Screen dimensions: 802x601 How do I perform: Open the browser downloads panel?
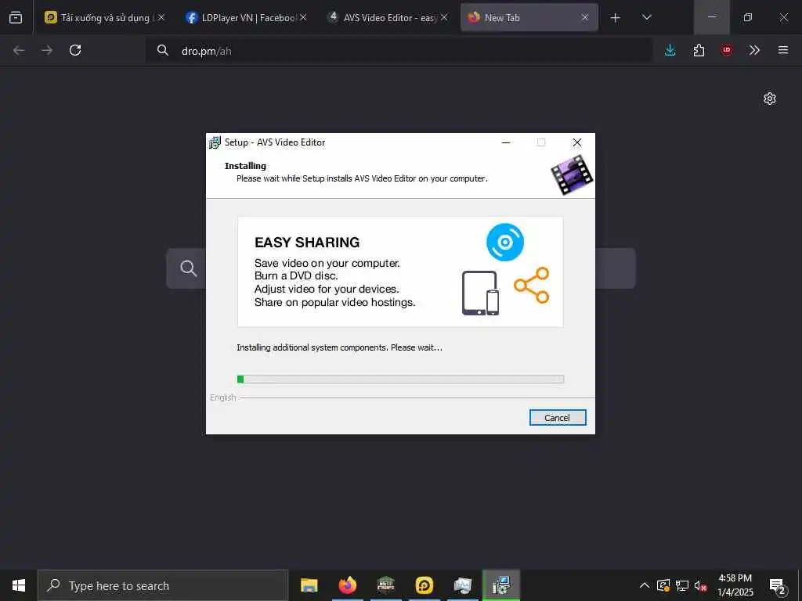[x=670, y=50]
